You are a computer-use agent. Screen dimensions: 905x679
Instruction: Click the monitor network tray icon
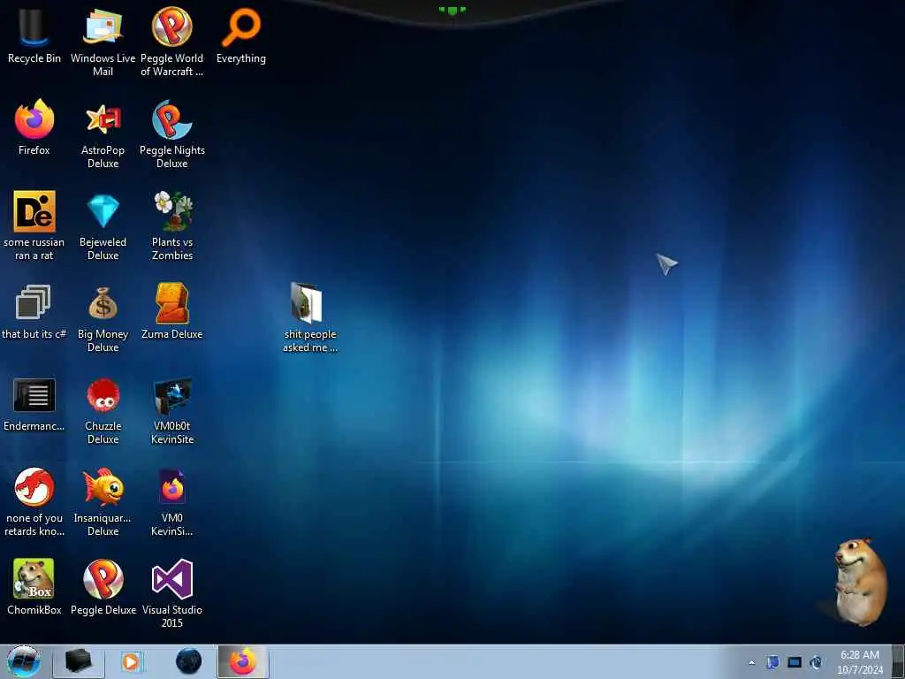(x=795, y=662)
